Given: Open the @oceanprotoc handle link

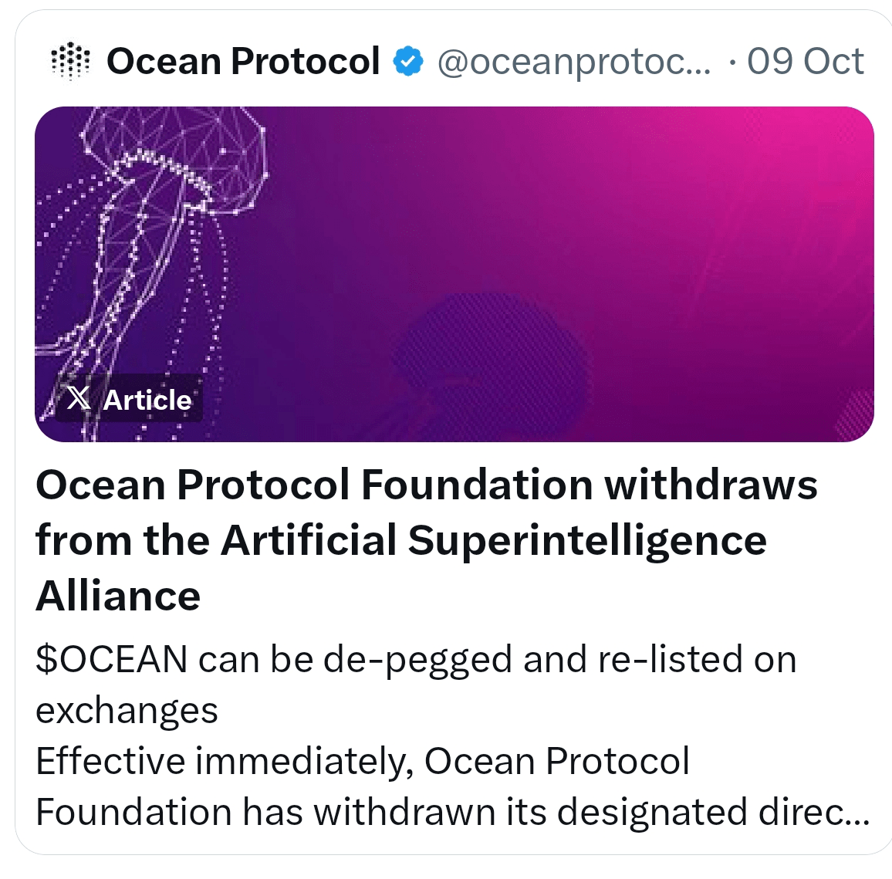Looking at the screenshot, I should (x=574, y=62).
